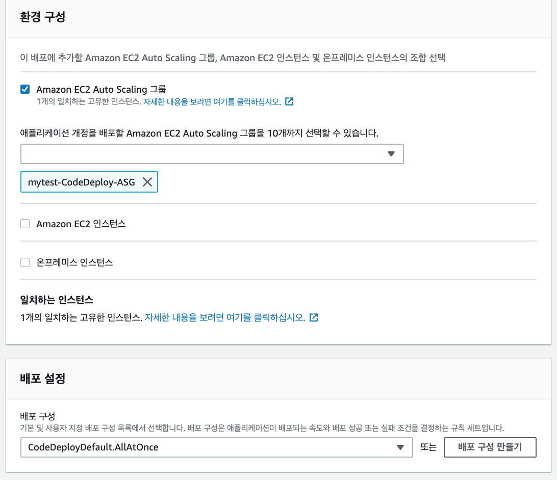Open 자세한 내용 link under Auto Scaling 그룹

tap(212, 102)
